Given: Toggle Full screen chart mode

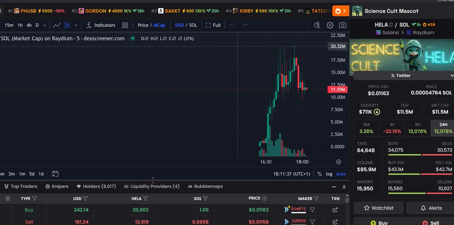Looking at the screenshot, I should click(213, 25).
